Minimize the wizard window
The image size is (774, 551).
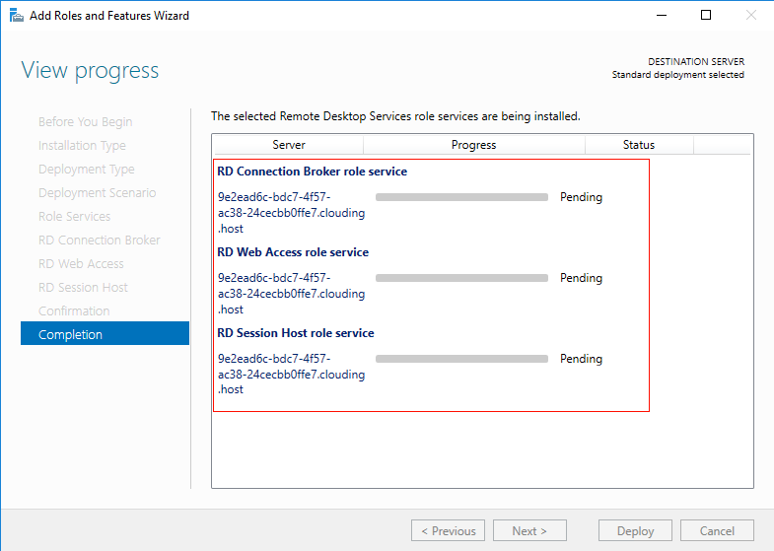pos(662,16)
